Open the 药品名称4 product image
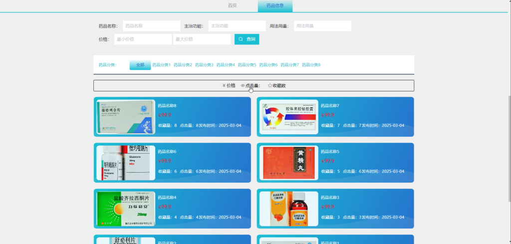Image resolution: width=511 pixels, height=244 pixels. (126, 209)
